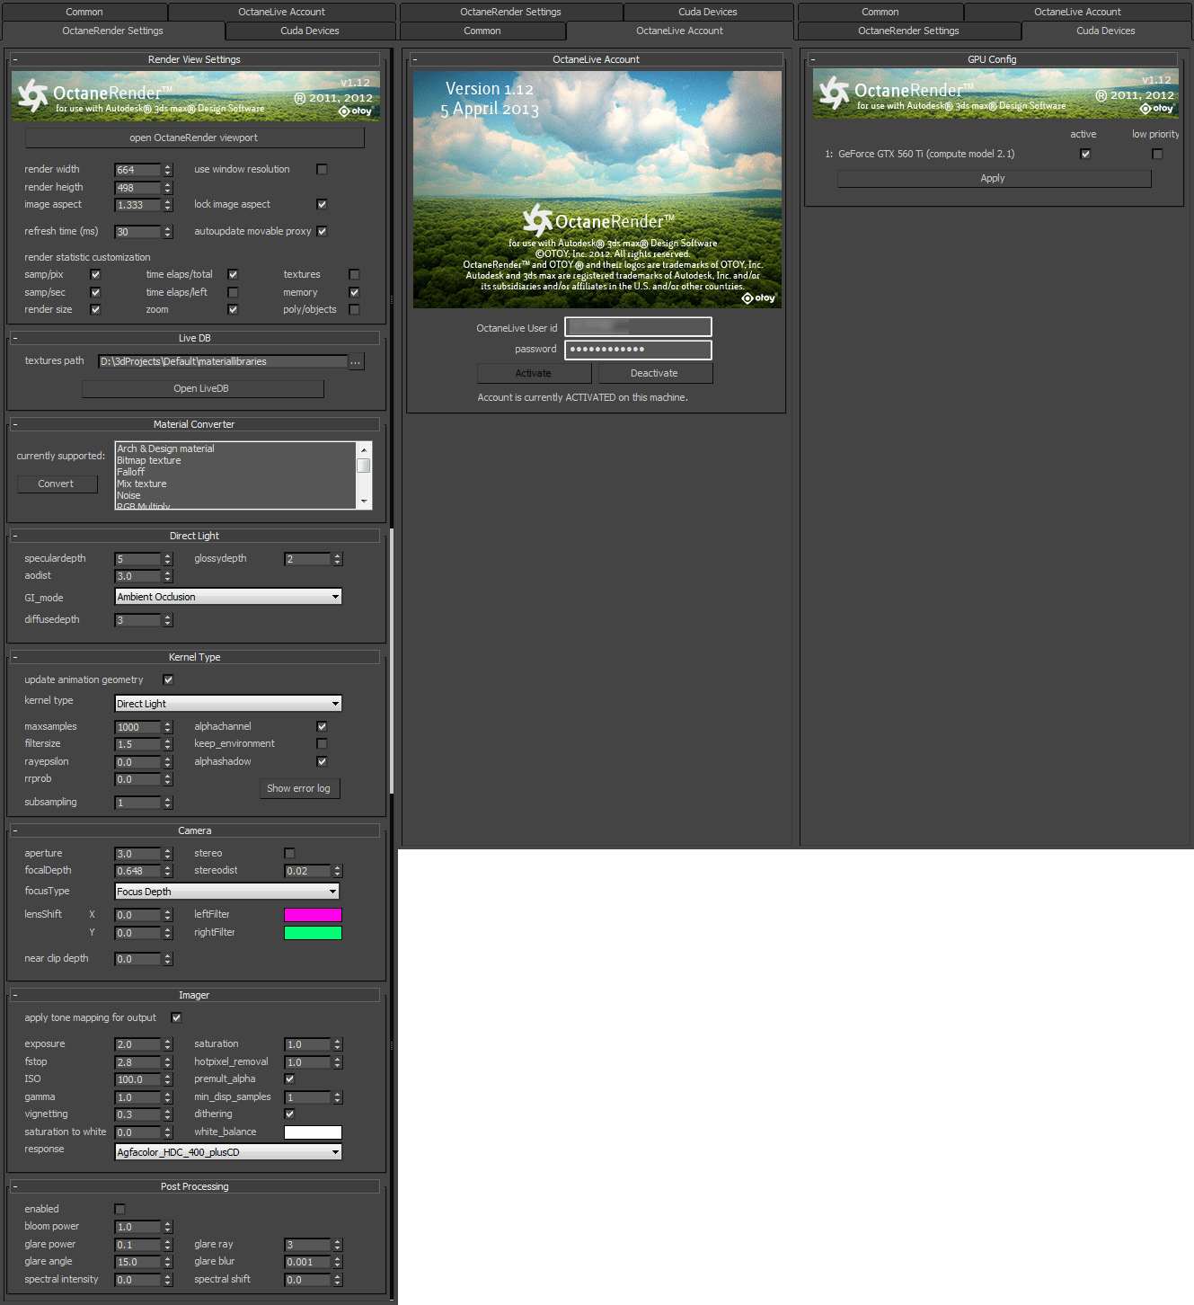This screenshot has width=1194, height=1305.
Task: Click the glossydepth spinner arrows
Action: point(337,559)
